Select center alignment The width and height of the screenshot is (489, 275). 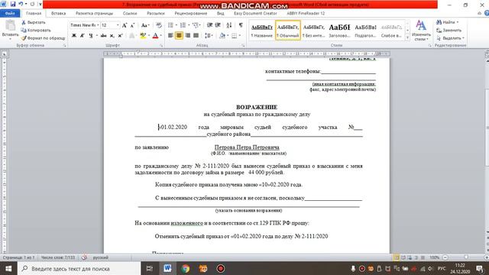tap(179, 36)
